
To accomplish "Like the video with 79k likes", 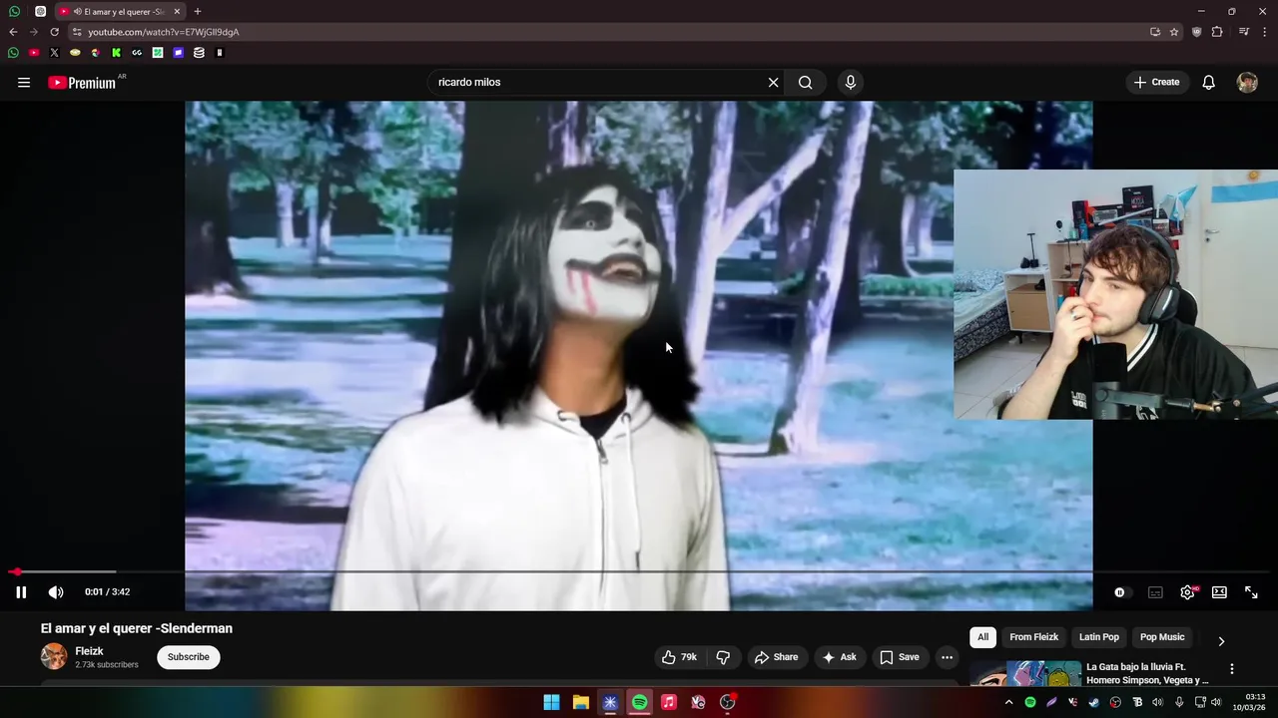I will tap(679, 657).
